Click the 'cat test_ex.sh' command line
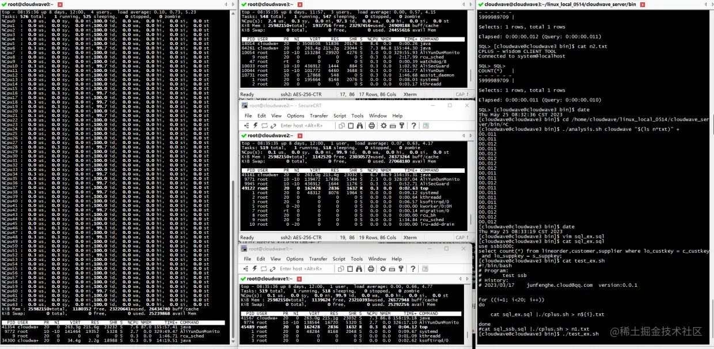The width and height of the screenshot is (714, 349). [542, 261]
